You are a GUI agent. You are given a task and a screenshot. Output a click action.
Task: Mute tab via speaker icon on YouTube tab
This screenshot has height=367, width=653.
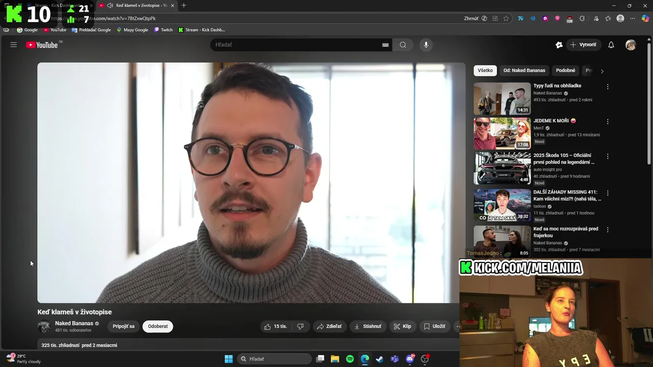click(110, 6)
